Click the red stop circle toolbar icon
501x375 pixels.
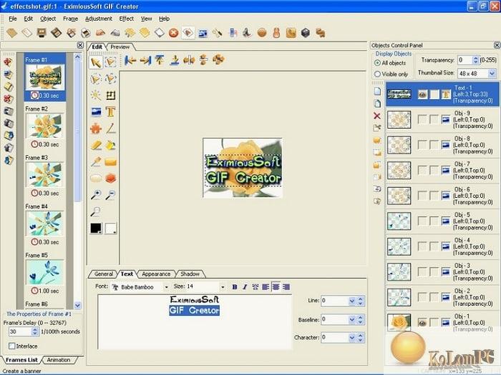point(173,33)
